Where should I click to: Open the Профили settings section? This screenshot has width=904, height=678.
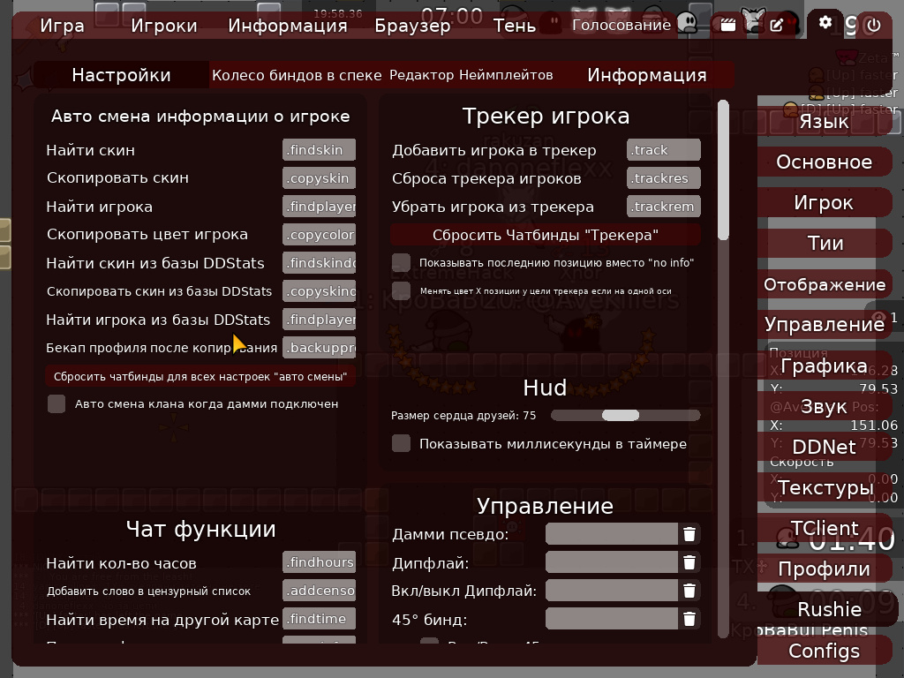pos(824,569)
